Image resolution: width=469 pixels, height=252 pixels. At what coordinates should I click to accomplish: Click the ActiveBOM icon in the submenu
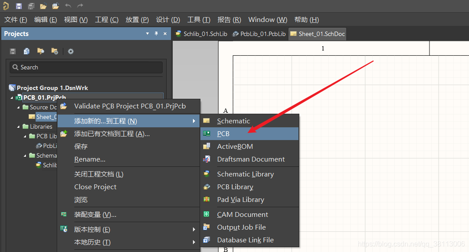(x=207, y=146)
